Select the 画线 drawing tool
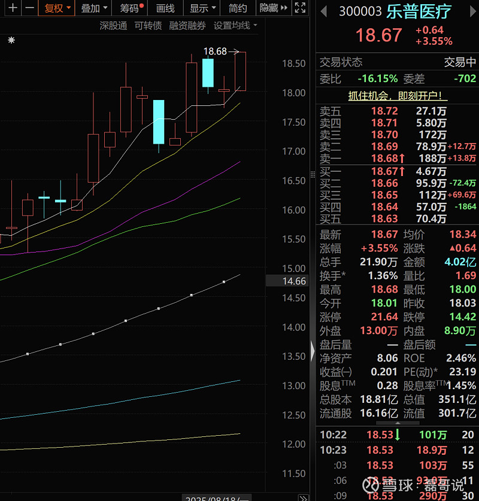This screenshot has height=501, width=479. [165, 8]
